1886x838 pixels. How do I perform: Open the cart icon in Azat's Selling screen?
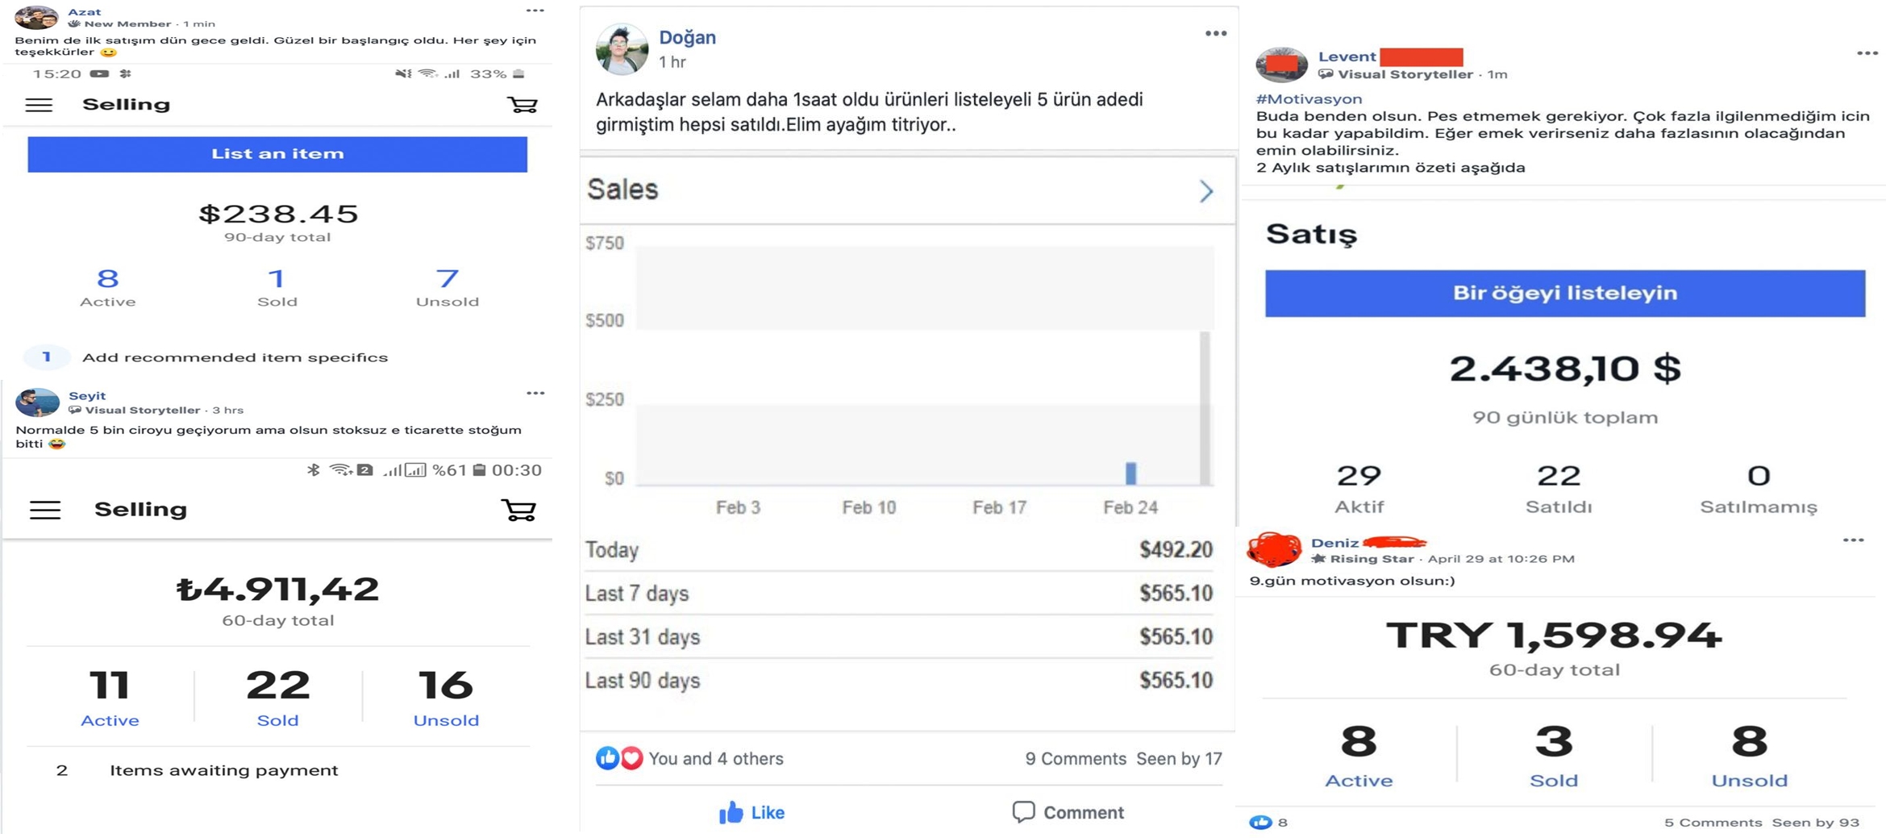522,105
